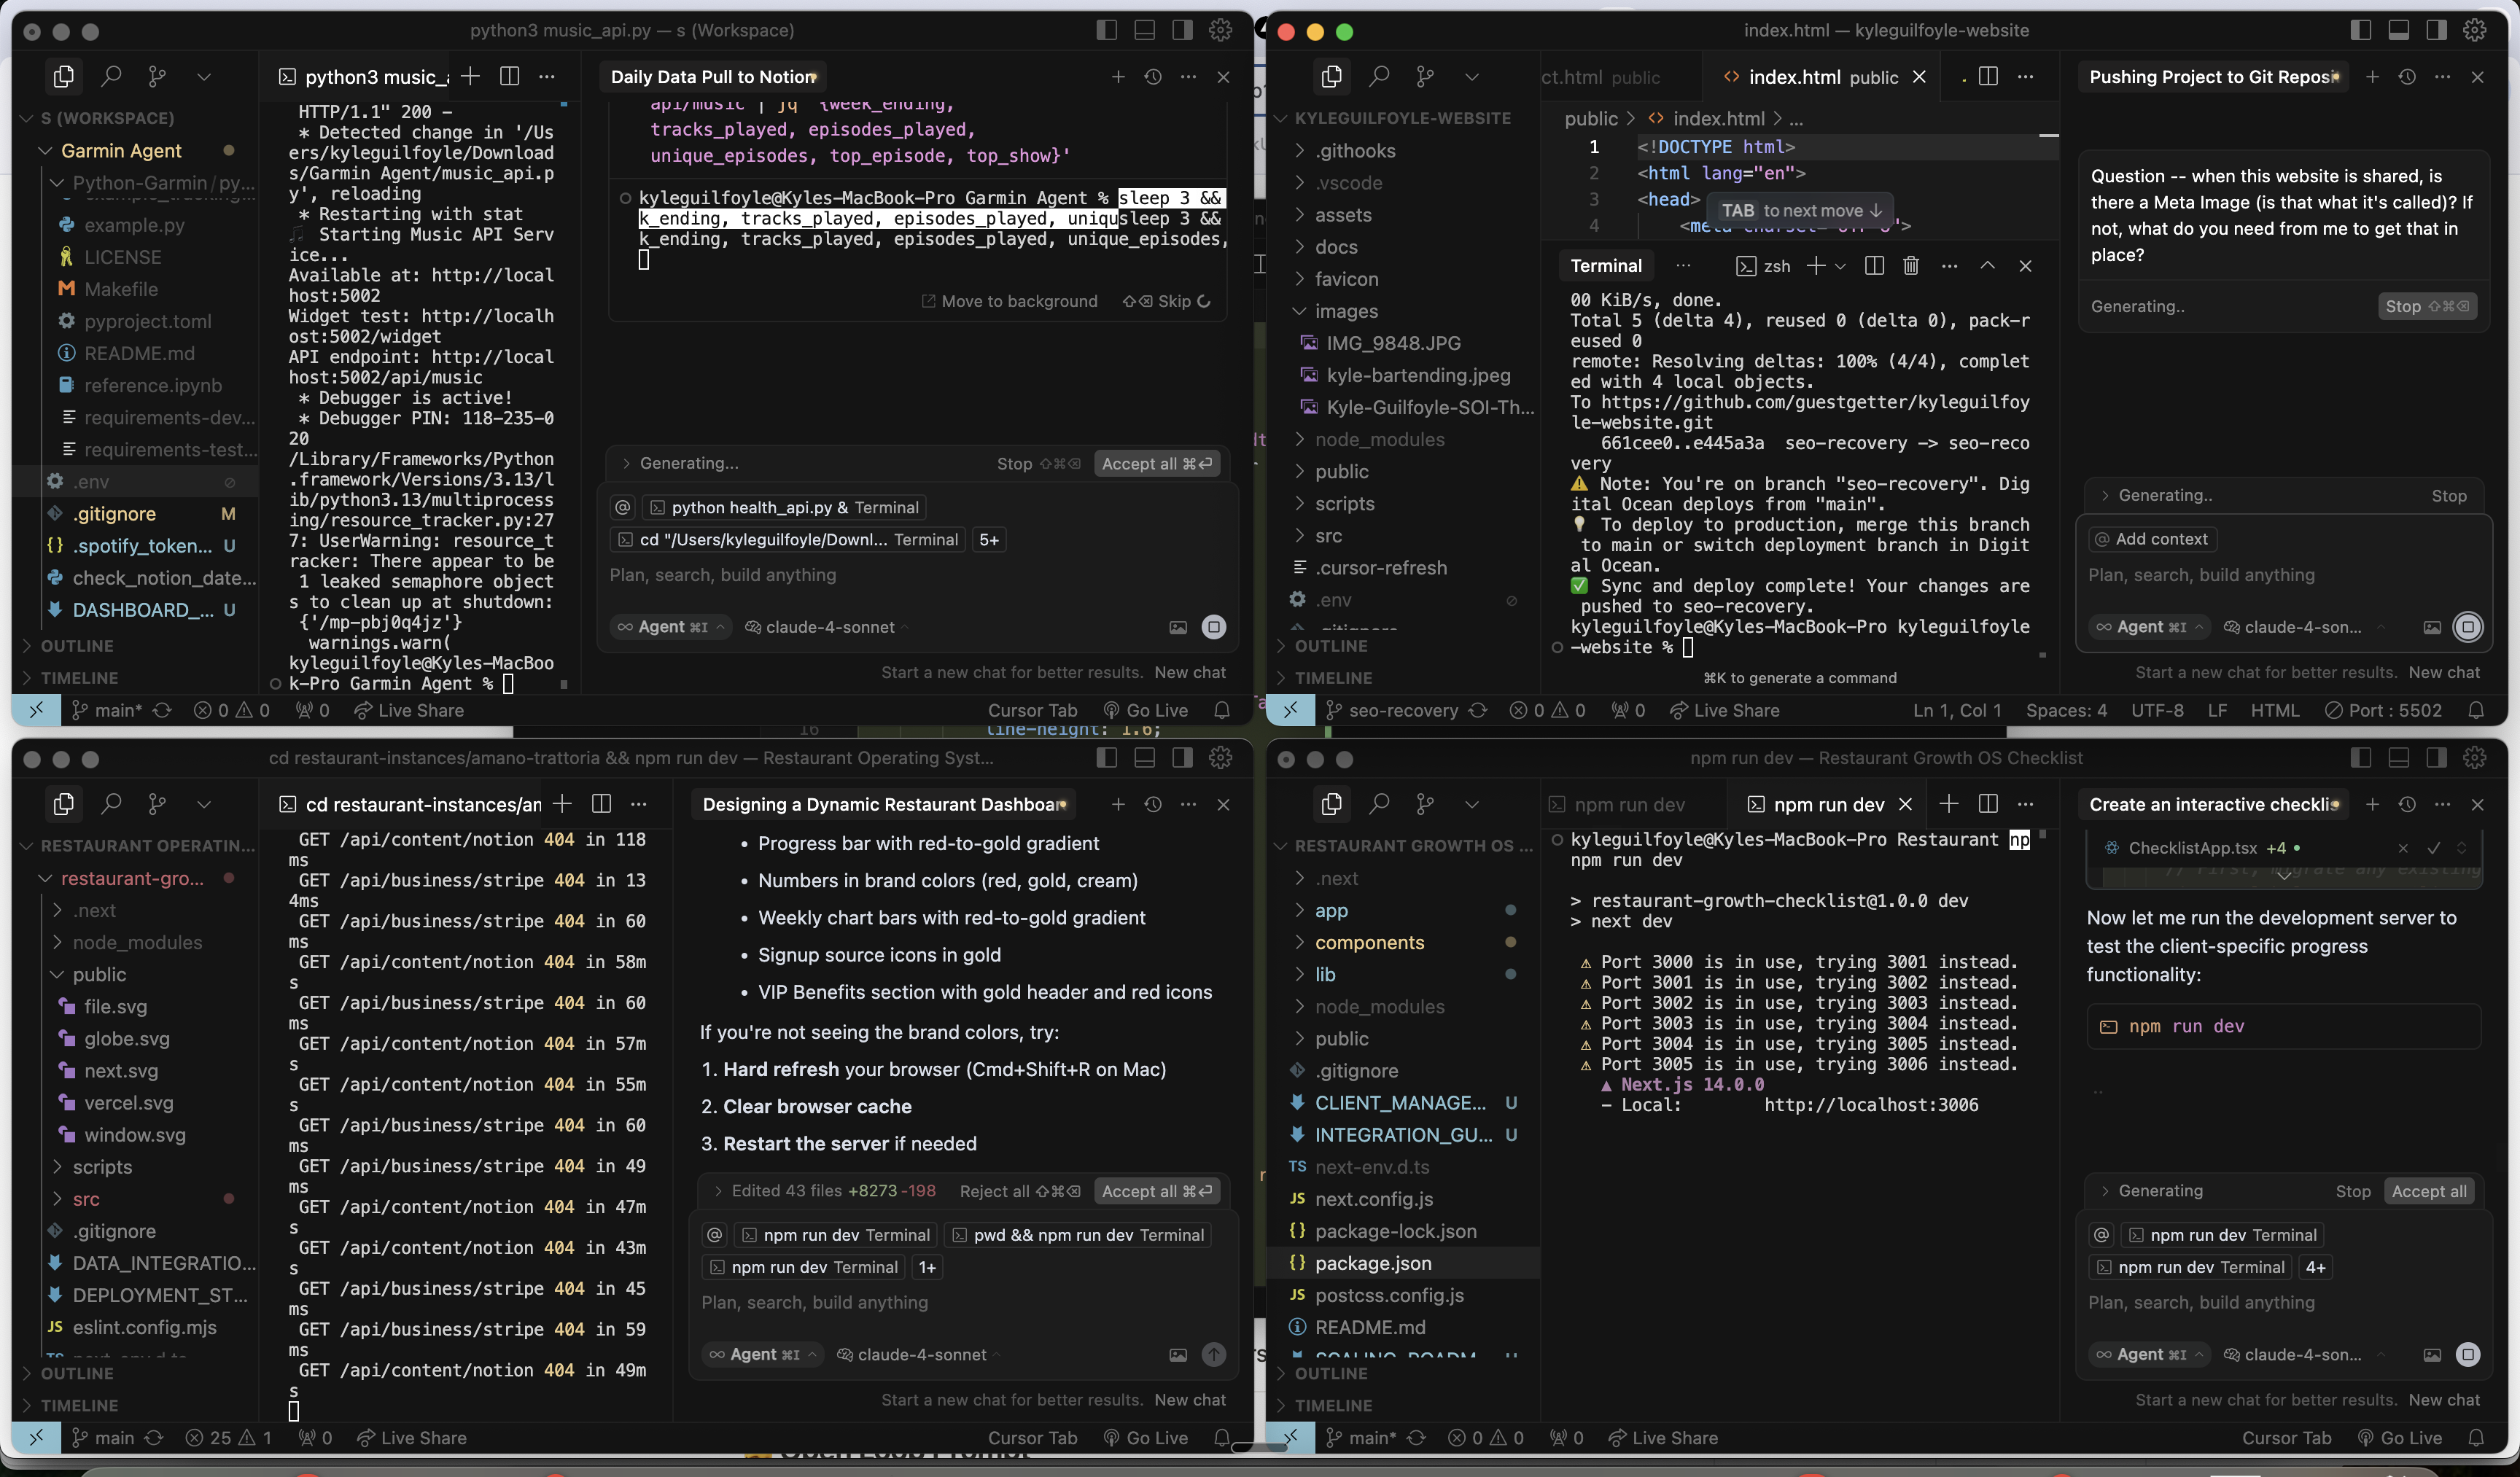Send message in Designing Dynamic Restaurant chat
This screenshot has width=2520, height=1477.
pyautogui.click(x=1213, y=1354)
